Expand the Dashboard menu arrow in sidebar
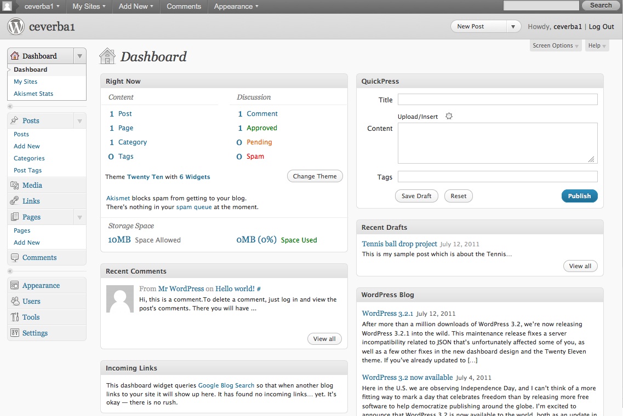Viewport: 623px width, 416px height. pyautogui.click(x=80, y=56)
